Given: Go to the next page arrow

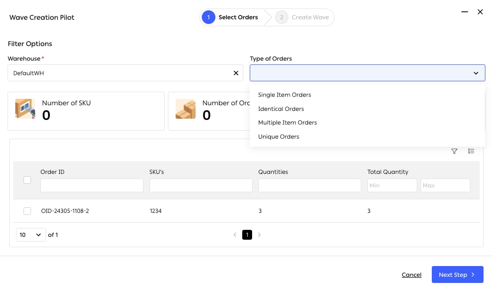Looking at the screenshot, I should [259, 235].
